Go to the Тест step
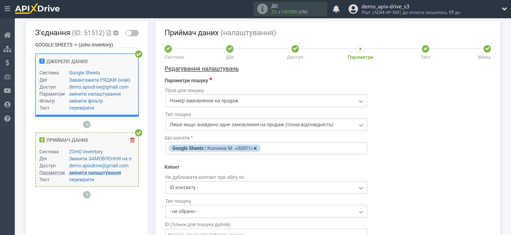 [x=425, y=49]
